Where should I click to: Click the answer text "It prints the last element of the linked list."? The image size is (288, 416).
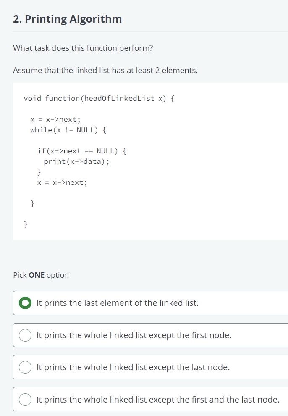118,303
